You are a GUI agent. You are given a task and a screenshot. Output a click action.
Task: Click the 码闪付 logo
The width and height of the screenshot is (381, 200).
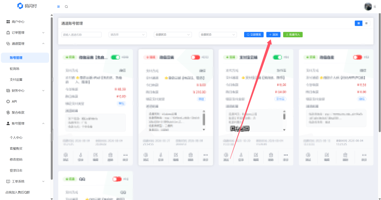[x=27, y=6]
